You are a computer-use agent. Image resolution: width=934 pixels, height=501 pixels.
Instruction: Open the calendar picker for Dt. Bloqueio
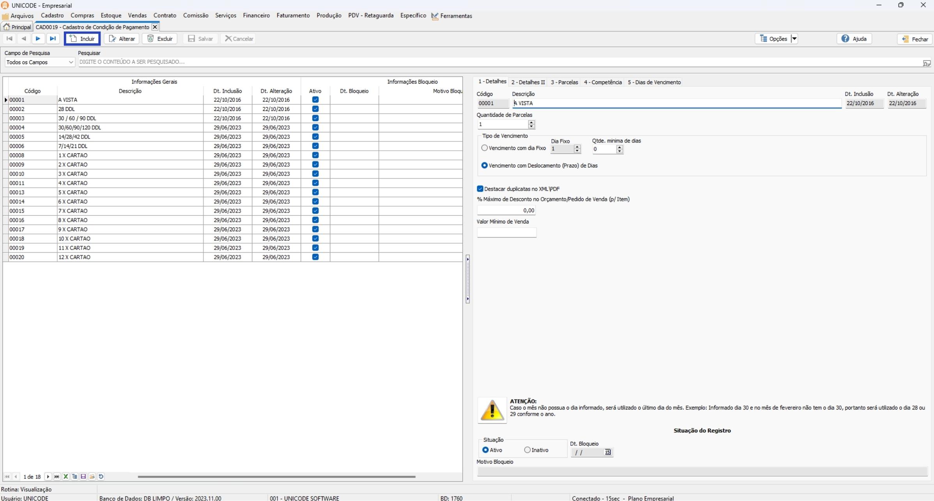coord(607,452)
